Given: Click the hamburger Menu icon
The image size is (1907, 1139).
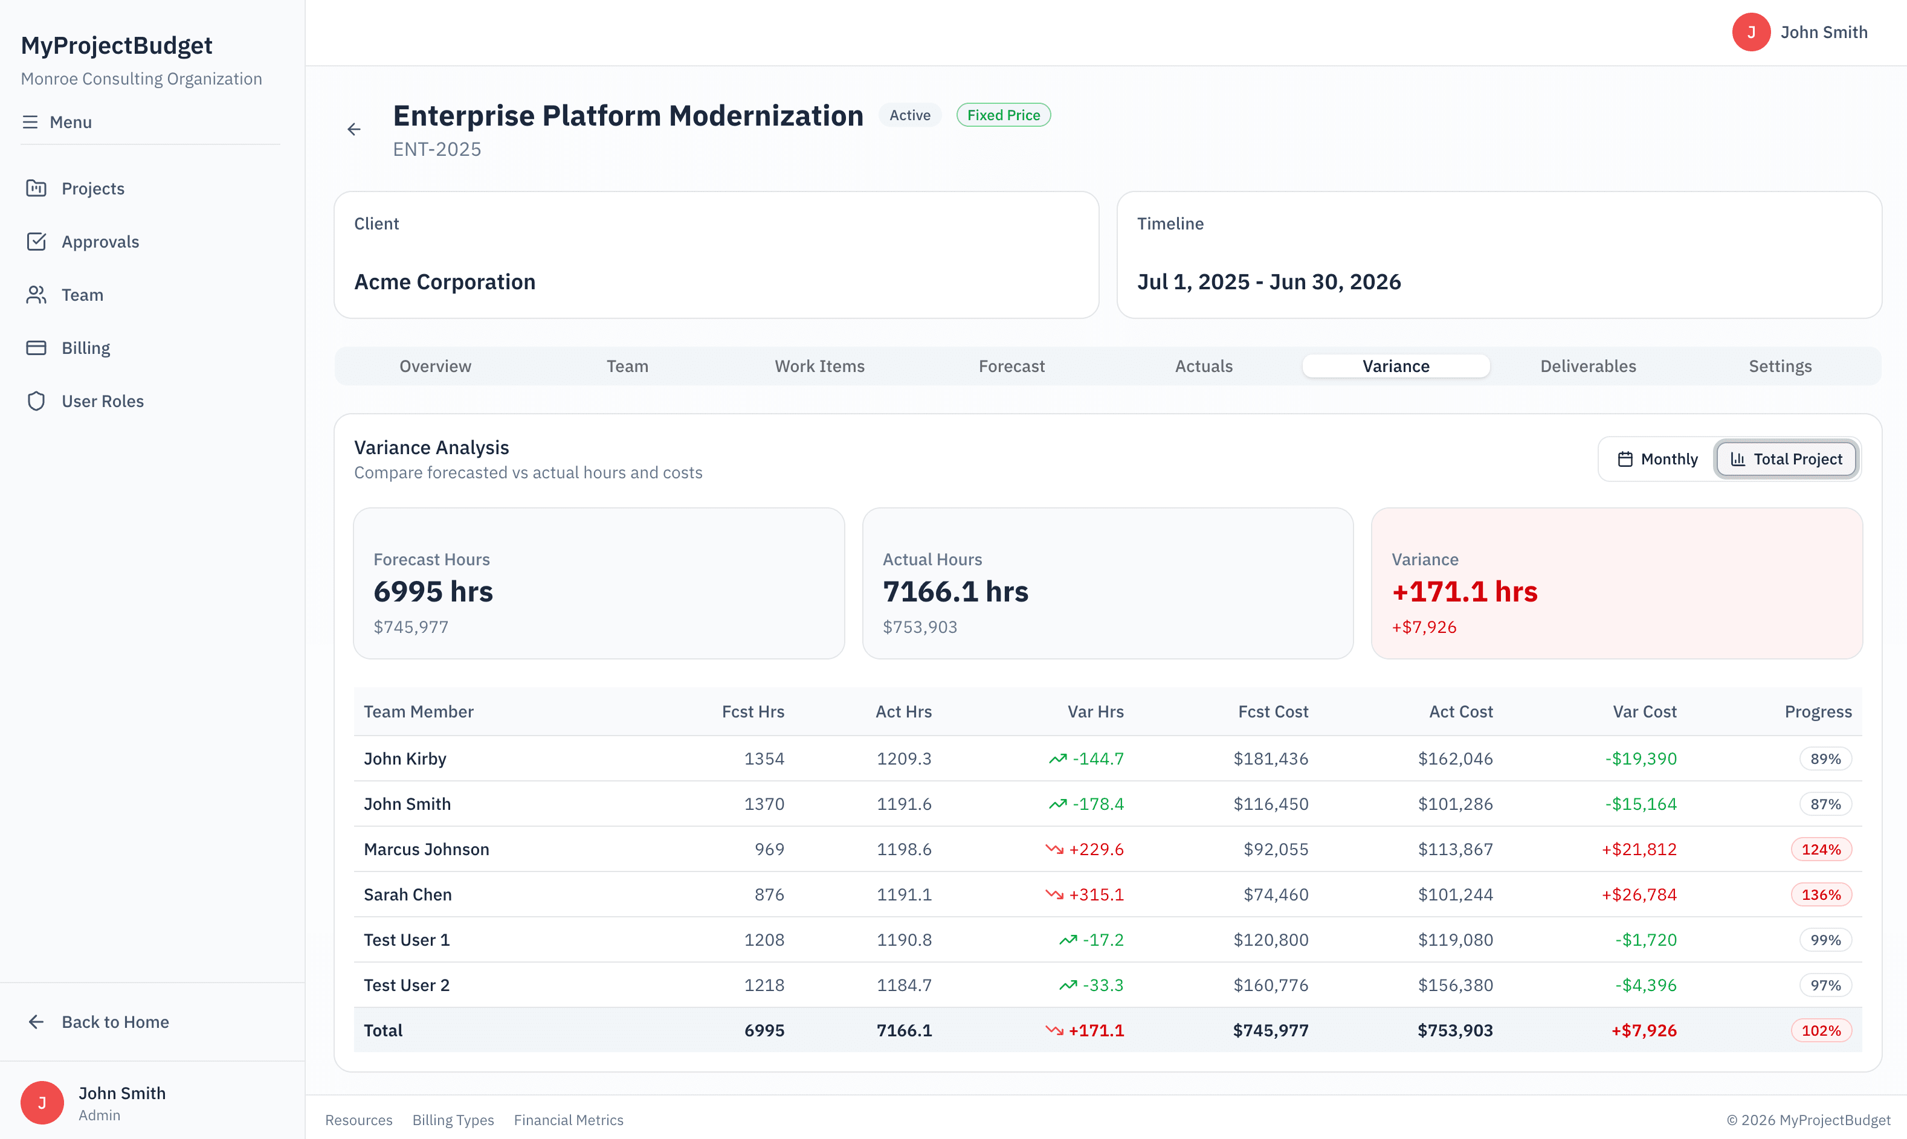Looking at the screenshot, I should point(30,122).
